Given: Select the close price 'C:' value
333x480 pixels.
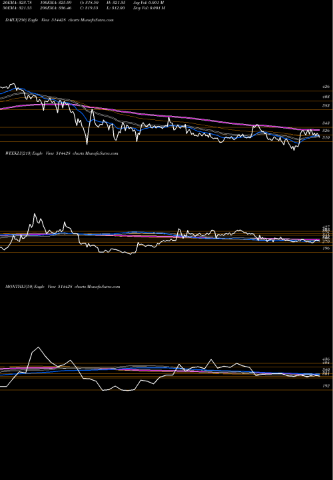Looking at the screenshot, I should tap(89, 8).
